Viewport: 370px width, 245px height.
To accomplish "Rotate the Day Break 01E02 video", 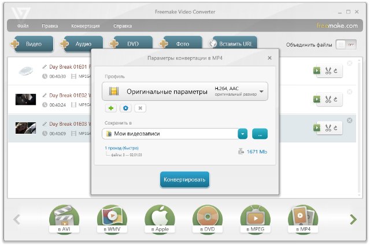I will pos(336,99).
